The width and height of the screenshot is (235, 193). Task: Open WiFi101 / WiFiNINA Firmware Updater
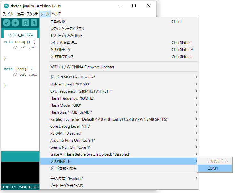119,67
